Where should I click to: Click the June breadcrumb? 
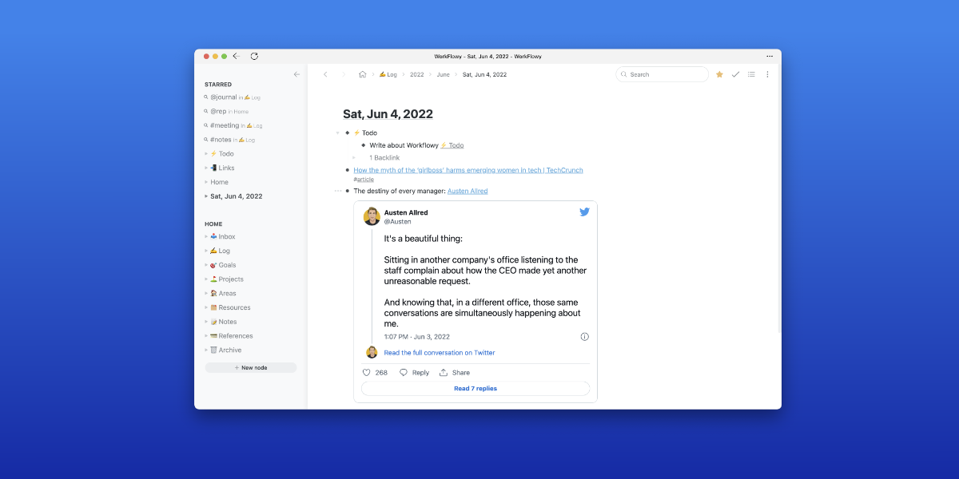(x=444, y=74)
